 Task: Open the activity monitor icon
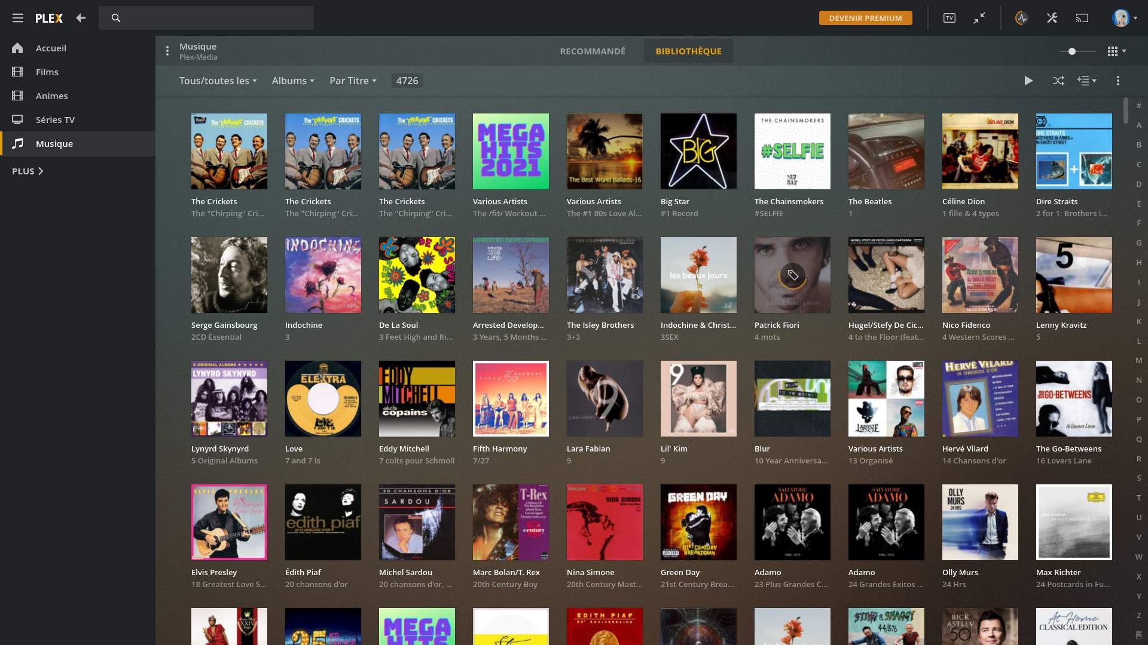click(x=1021, y=18)
